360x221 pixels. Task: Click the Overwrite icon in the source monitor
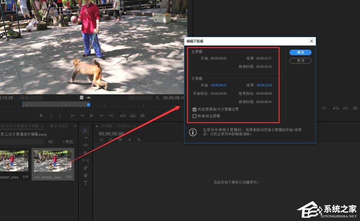point(132,115)
